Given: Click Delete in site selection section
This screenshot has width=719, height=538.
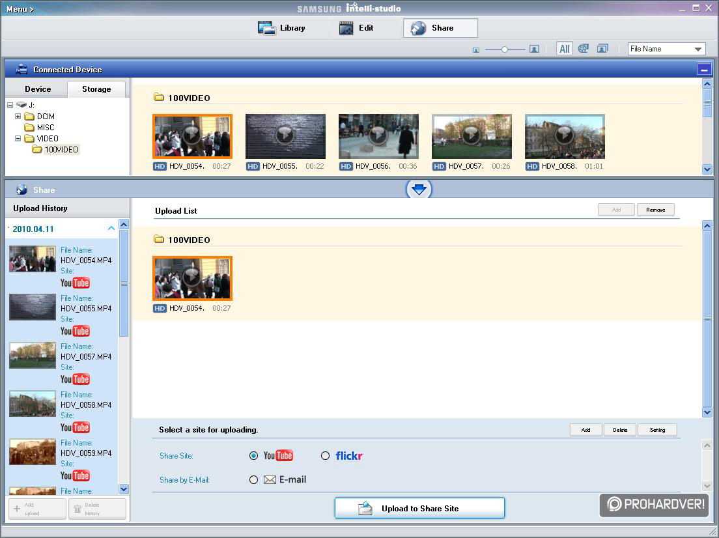Looking at the screenshot, I should (620, 430).
